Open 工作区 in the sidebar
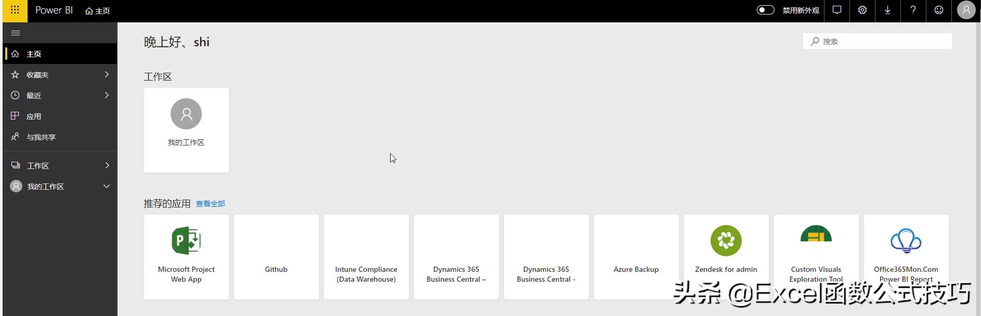Image resolution: width=981 pixels, height=316 pixels. [x=60, y=165]
